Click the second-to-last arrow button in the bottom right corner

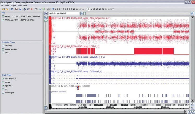pyautogui.click(x=190, y=112)
